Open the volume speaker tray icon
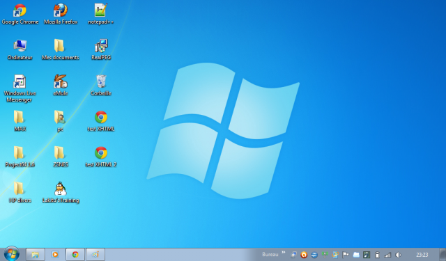This screenshot has height=261, width=446. pyautogui.click(x=398, y=255)
